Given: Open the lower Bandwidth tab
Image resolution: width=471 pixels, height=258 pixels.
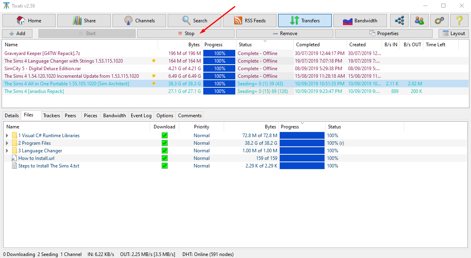Looking at the screenshot, I should tap(114, 116).
